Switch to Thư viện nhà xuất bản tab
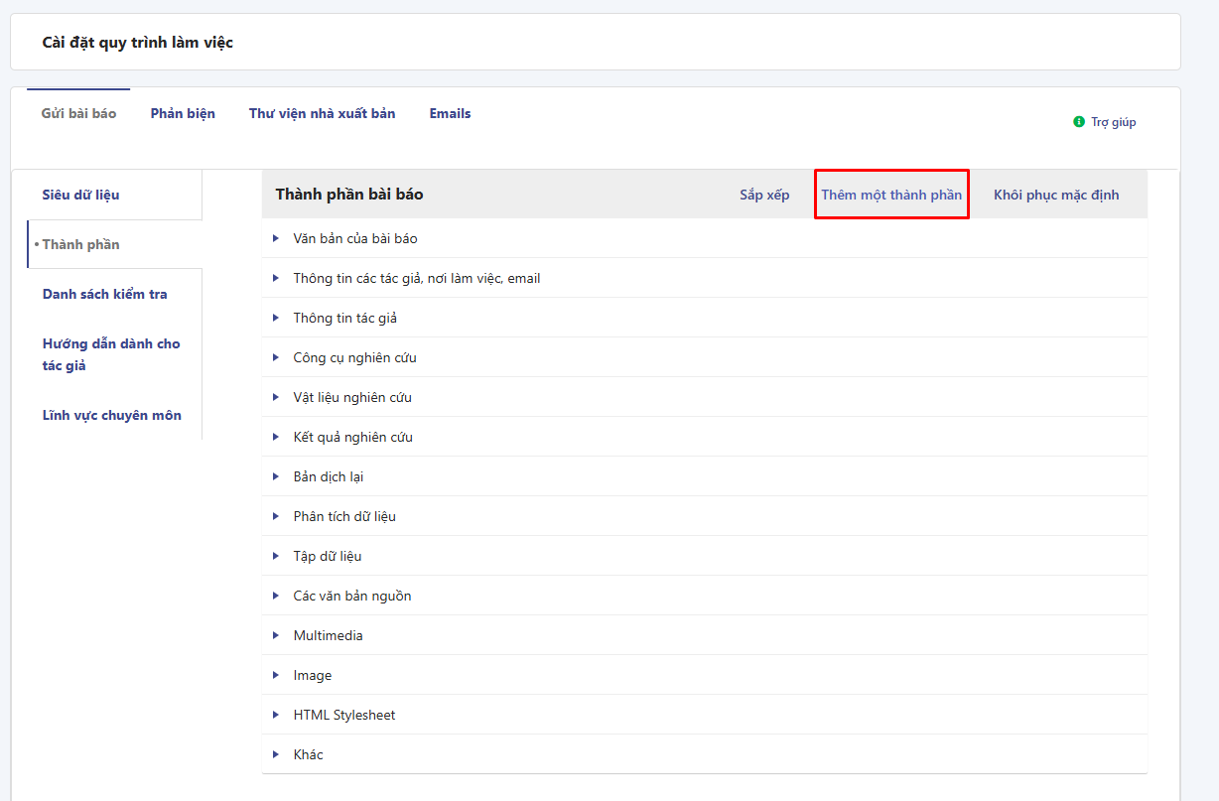1219x801 pixels. tap(322, 114)
